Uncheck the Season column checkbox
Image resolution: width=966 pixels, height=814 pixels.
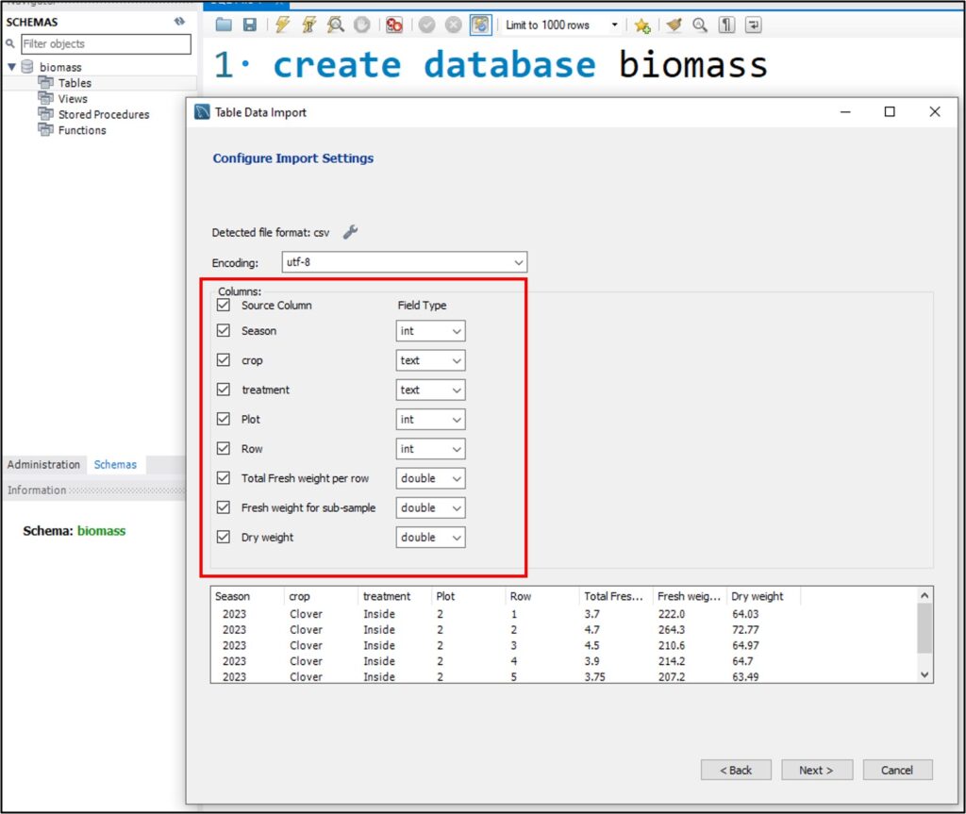tap(224, 331)
